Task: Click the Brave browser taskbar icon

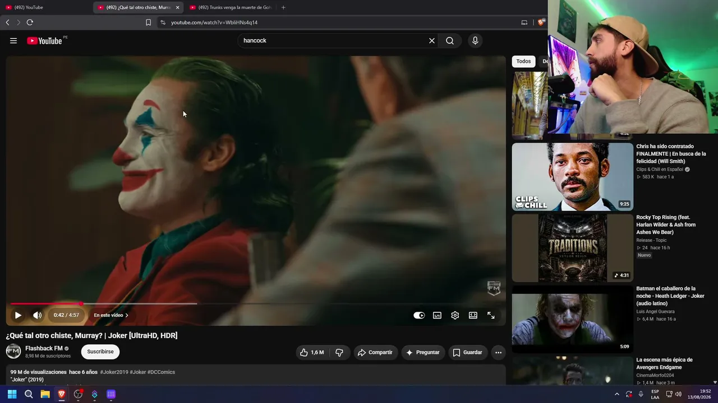Action: [x=62, y=394]
